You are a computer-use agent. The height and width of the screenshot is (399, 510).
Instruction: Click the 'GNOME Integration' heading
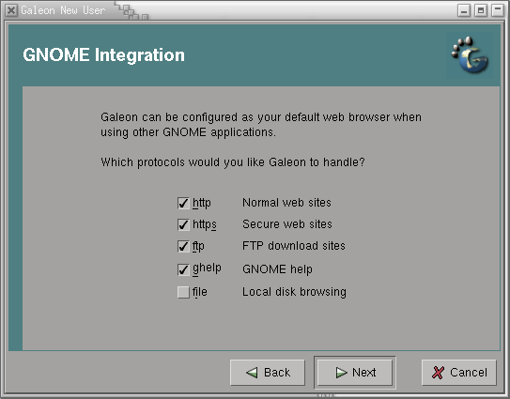tap(103, 54)
